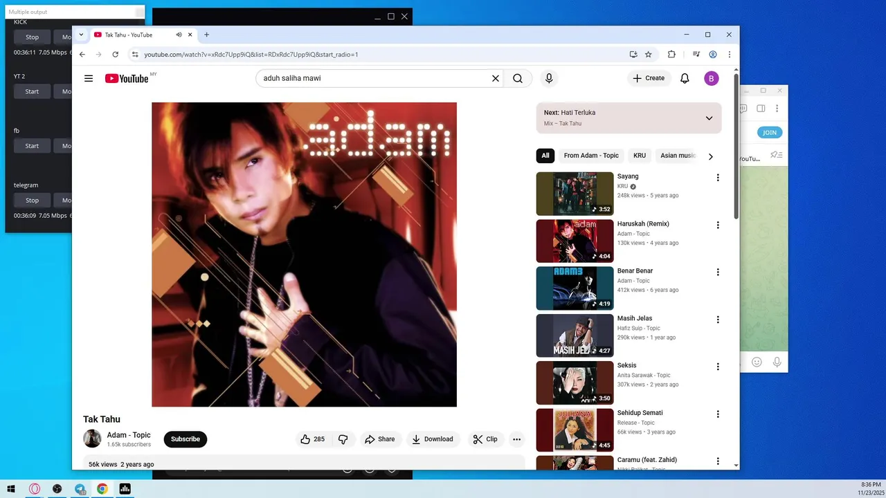Stop the telegram output stream
This screenshot has width=886, height=498.
[32, 200]
